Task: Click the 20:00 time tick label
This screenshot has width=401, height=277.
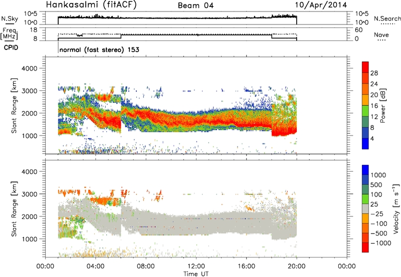Action: [297, 266]
